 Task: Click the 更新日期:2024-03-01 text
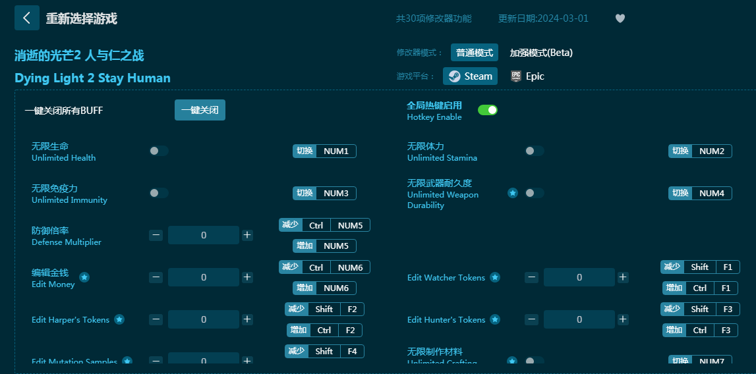(543, 18)
